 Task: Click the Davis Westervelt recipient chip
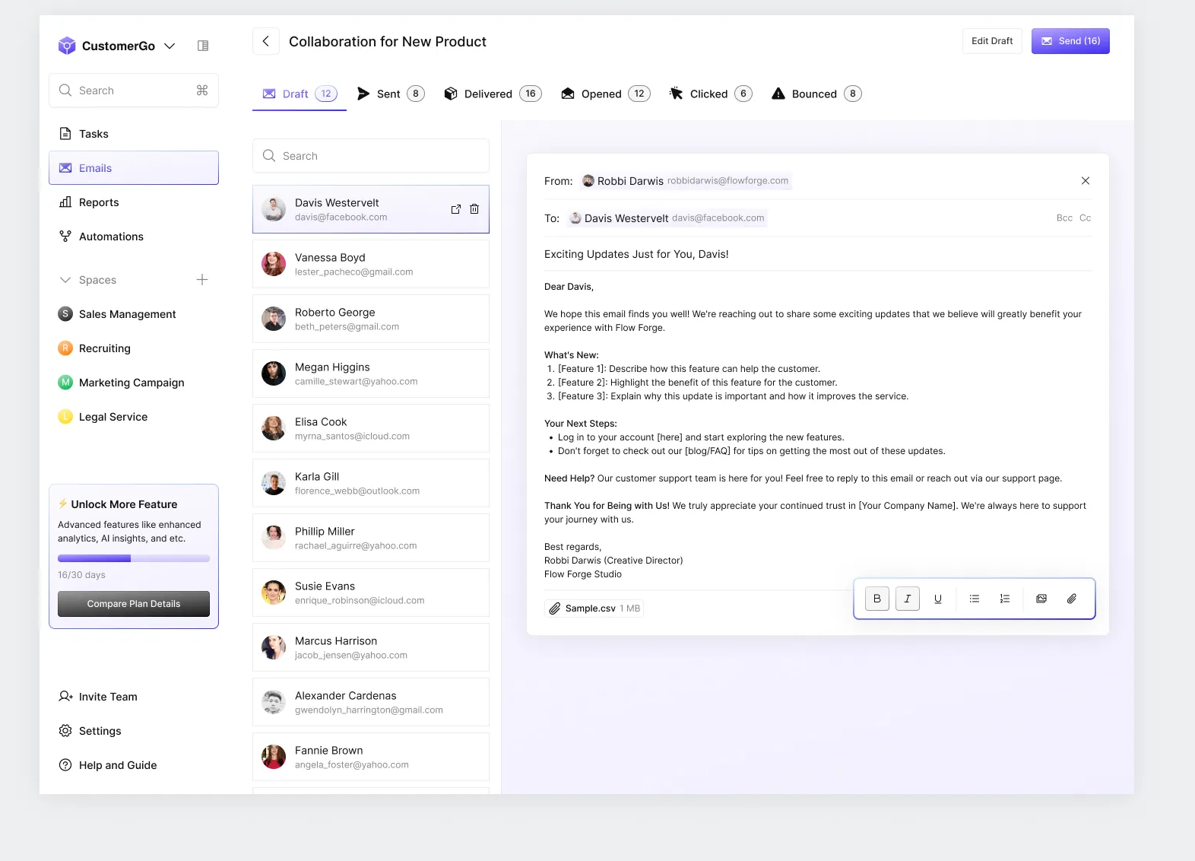click(x=667, y=218)
